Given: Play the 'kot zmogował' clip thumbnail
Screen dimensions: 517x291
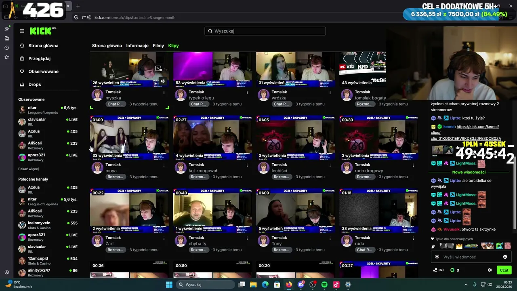Looking at the screenshot, I should (212, 137).
